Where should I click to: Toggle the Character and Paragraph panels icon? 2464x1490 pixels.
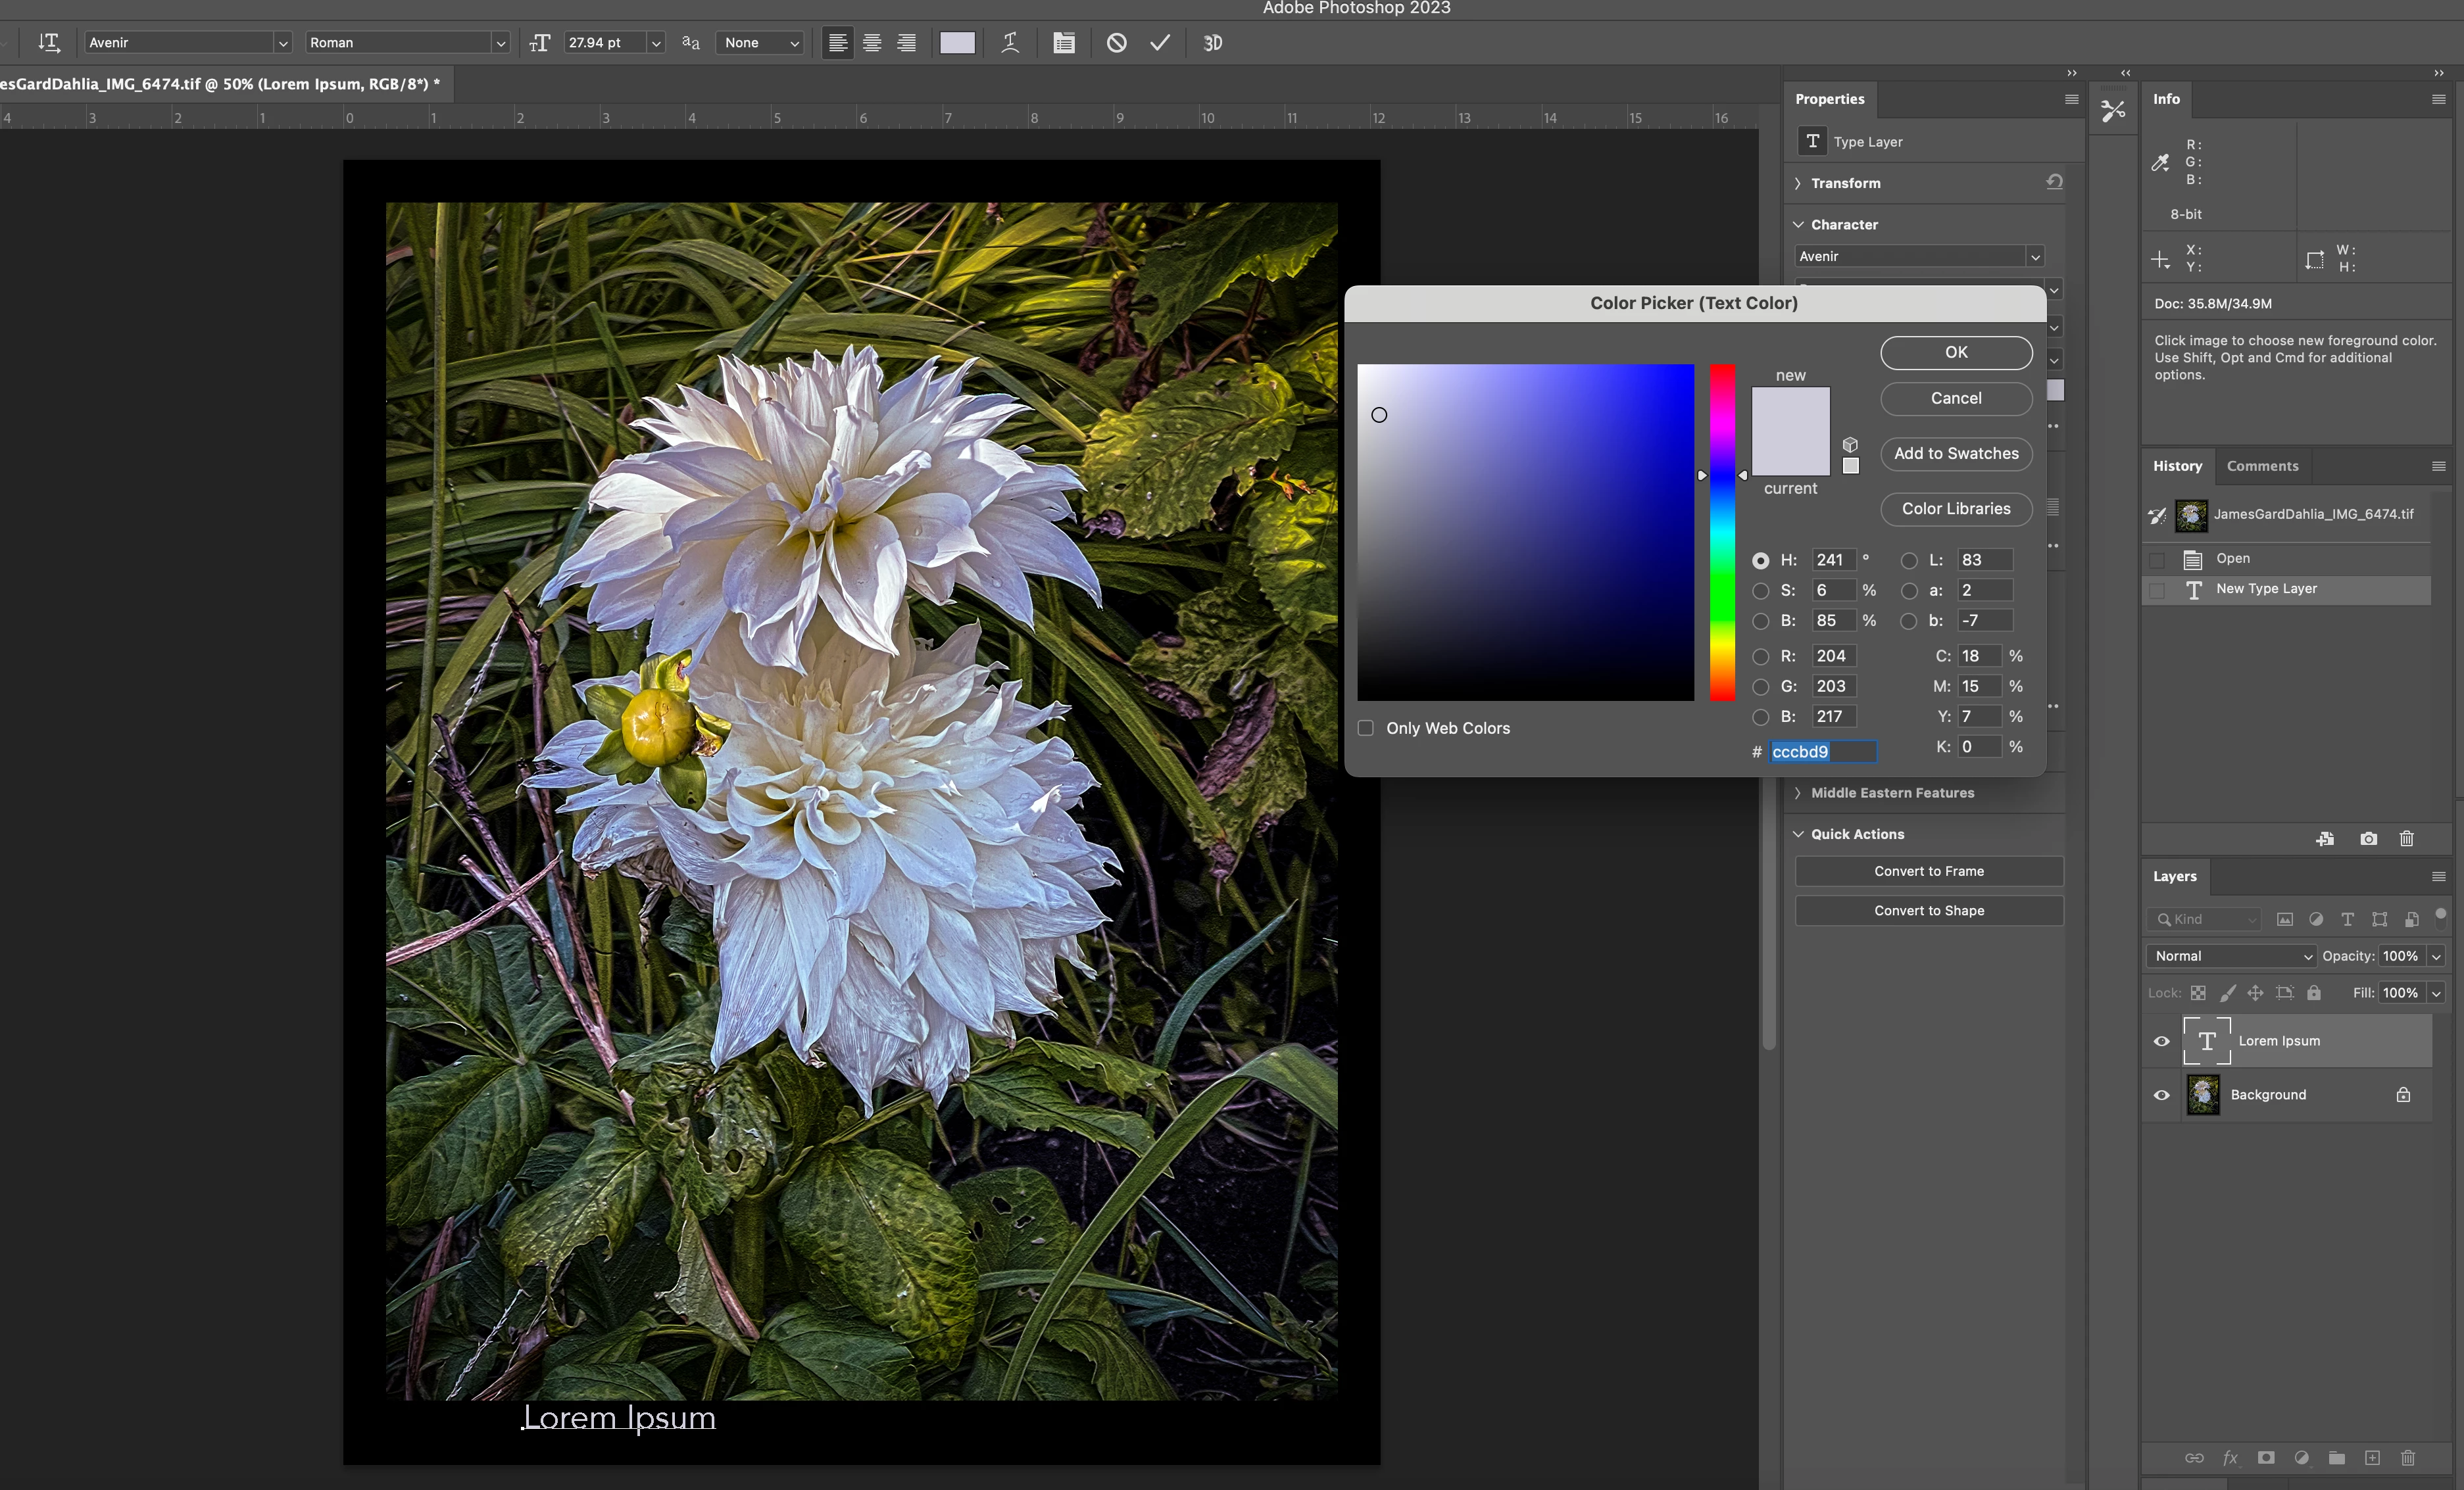(x=1063, y=43)
